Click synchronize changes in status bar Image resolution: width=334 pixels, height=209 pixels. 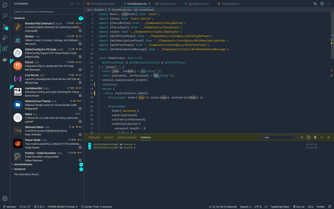pos(25,207)
